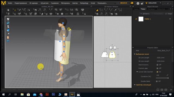Viewport: 174px width, 97px height.
Task: Click the FABRIC 1 label
Action: (x=148, y=19)
